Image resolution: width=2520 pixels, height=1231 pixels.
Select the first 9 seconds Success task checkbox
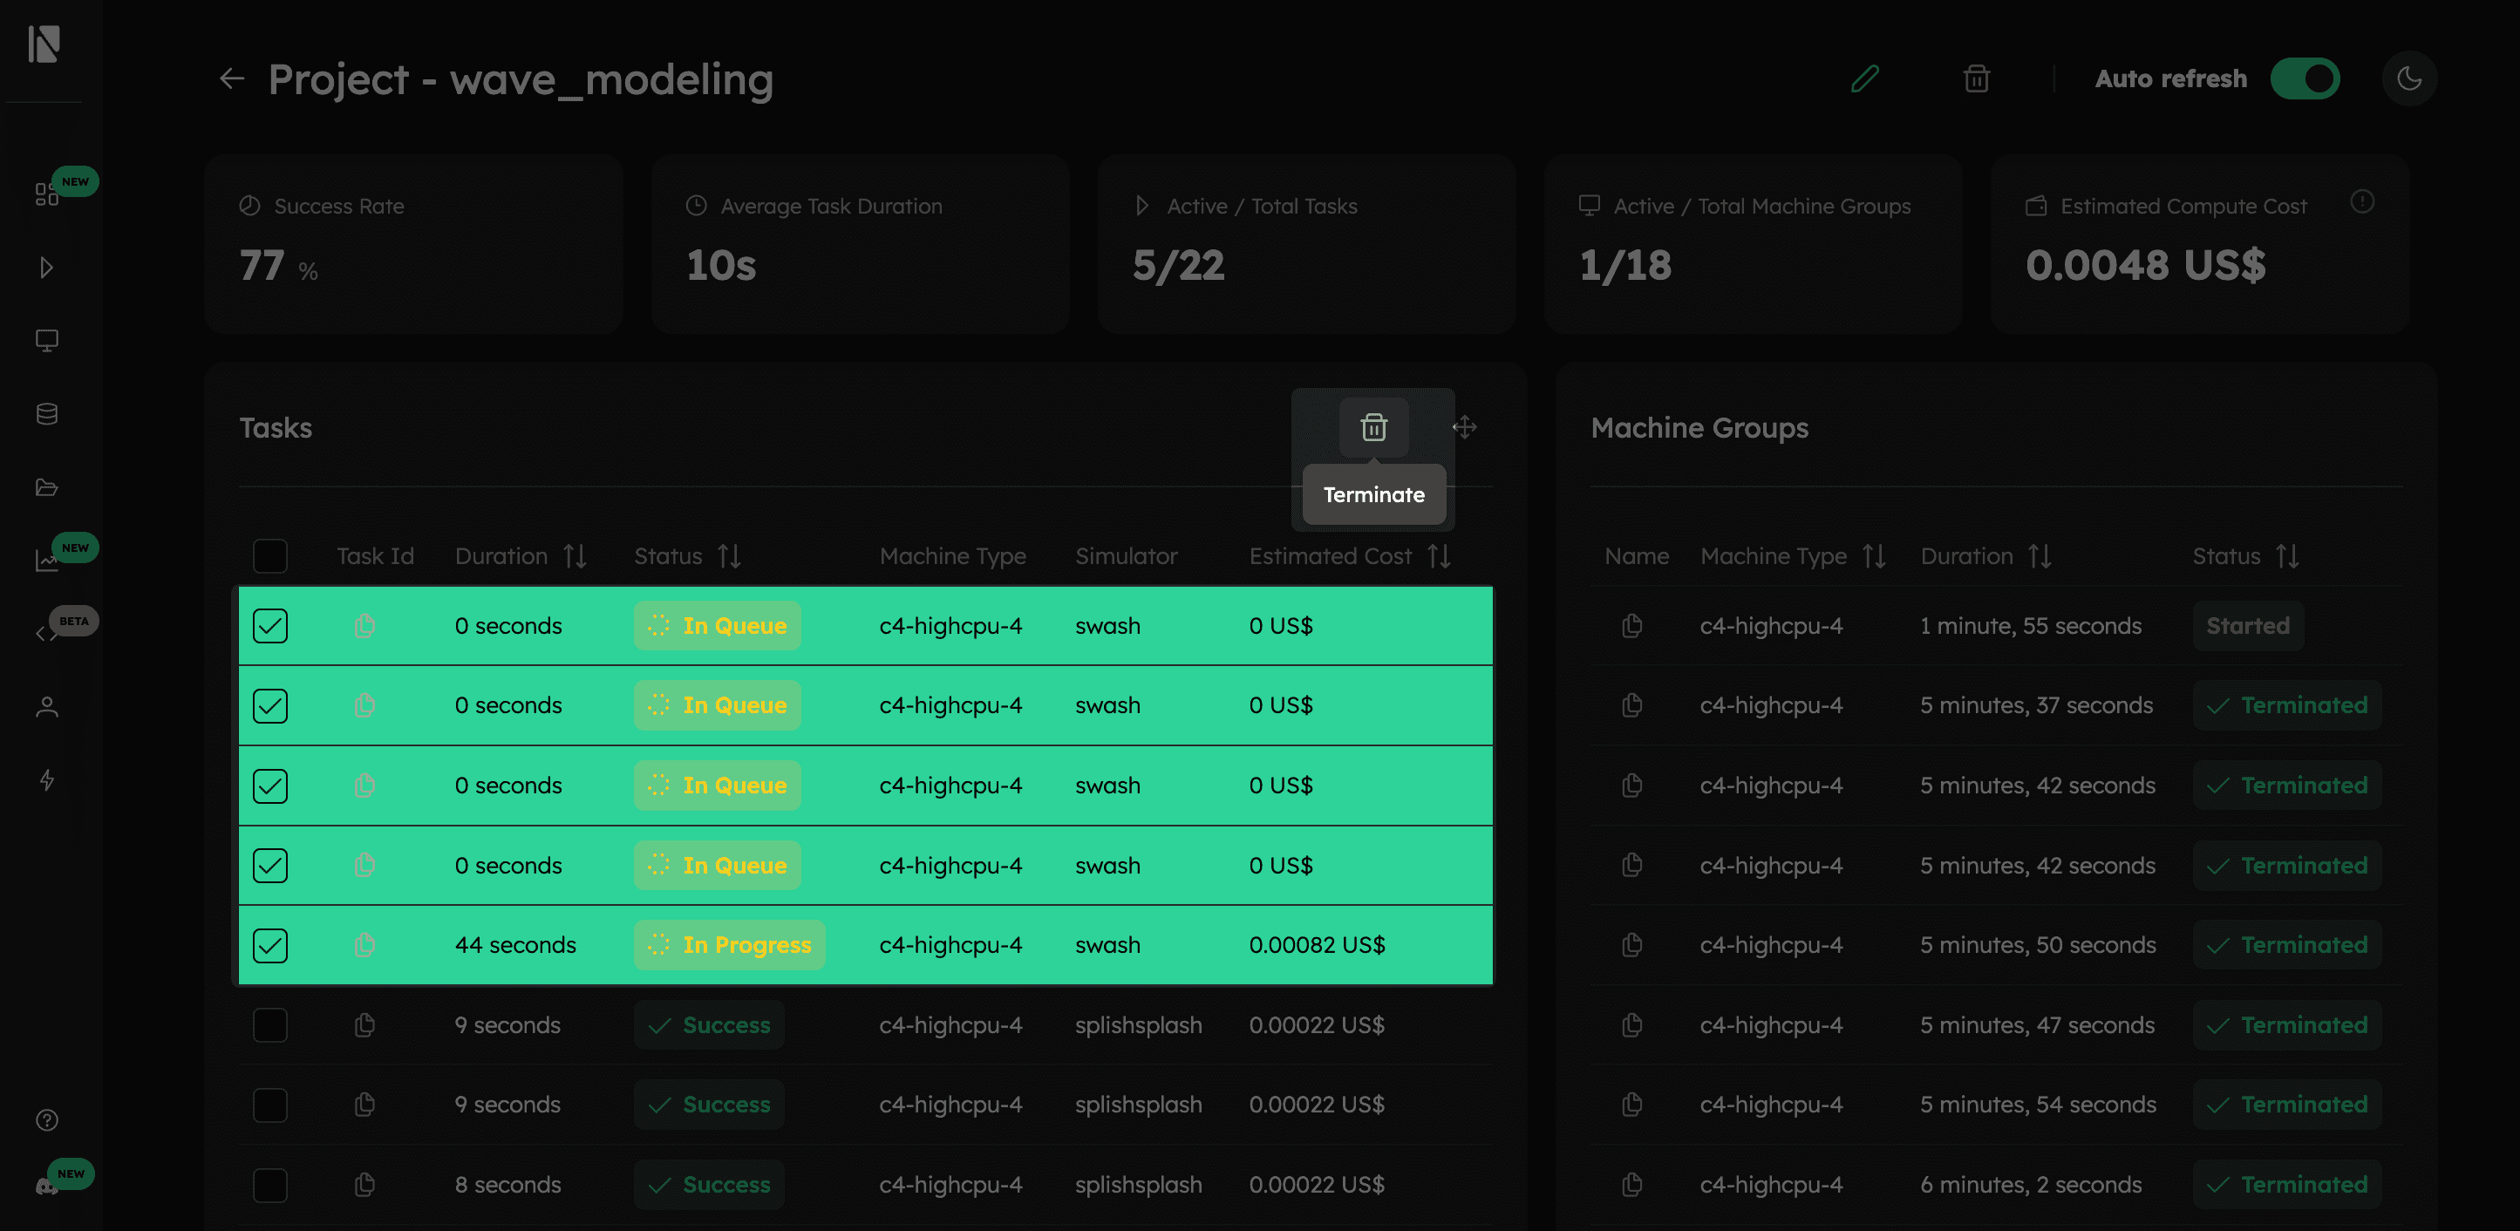click(x=270, y=1024)
